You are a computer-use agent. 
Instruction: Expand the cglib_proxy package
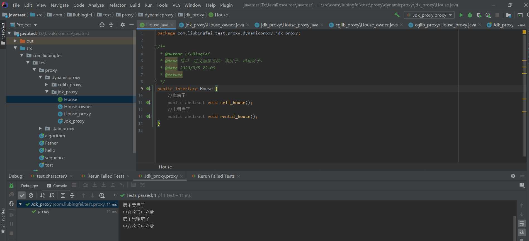47,85
